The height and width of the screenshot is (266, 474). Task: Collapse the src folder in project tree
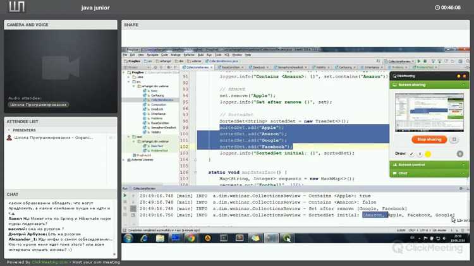click(129, 82)
